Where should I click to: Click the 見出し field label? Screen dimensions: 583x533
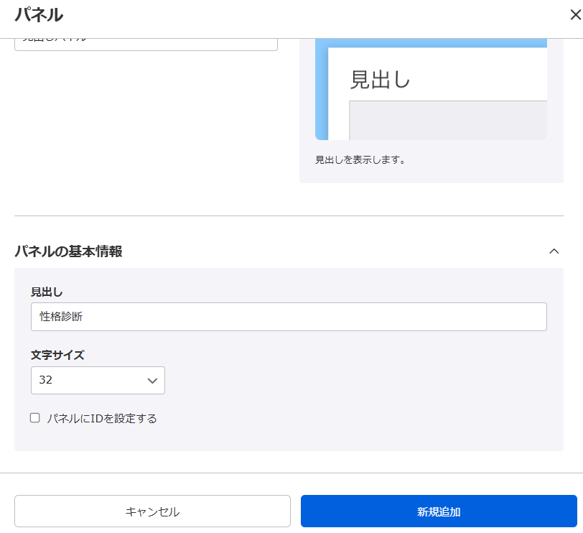[47, 292]
